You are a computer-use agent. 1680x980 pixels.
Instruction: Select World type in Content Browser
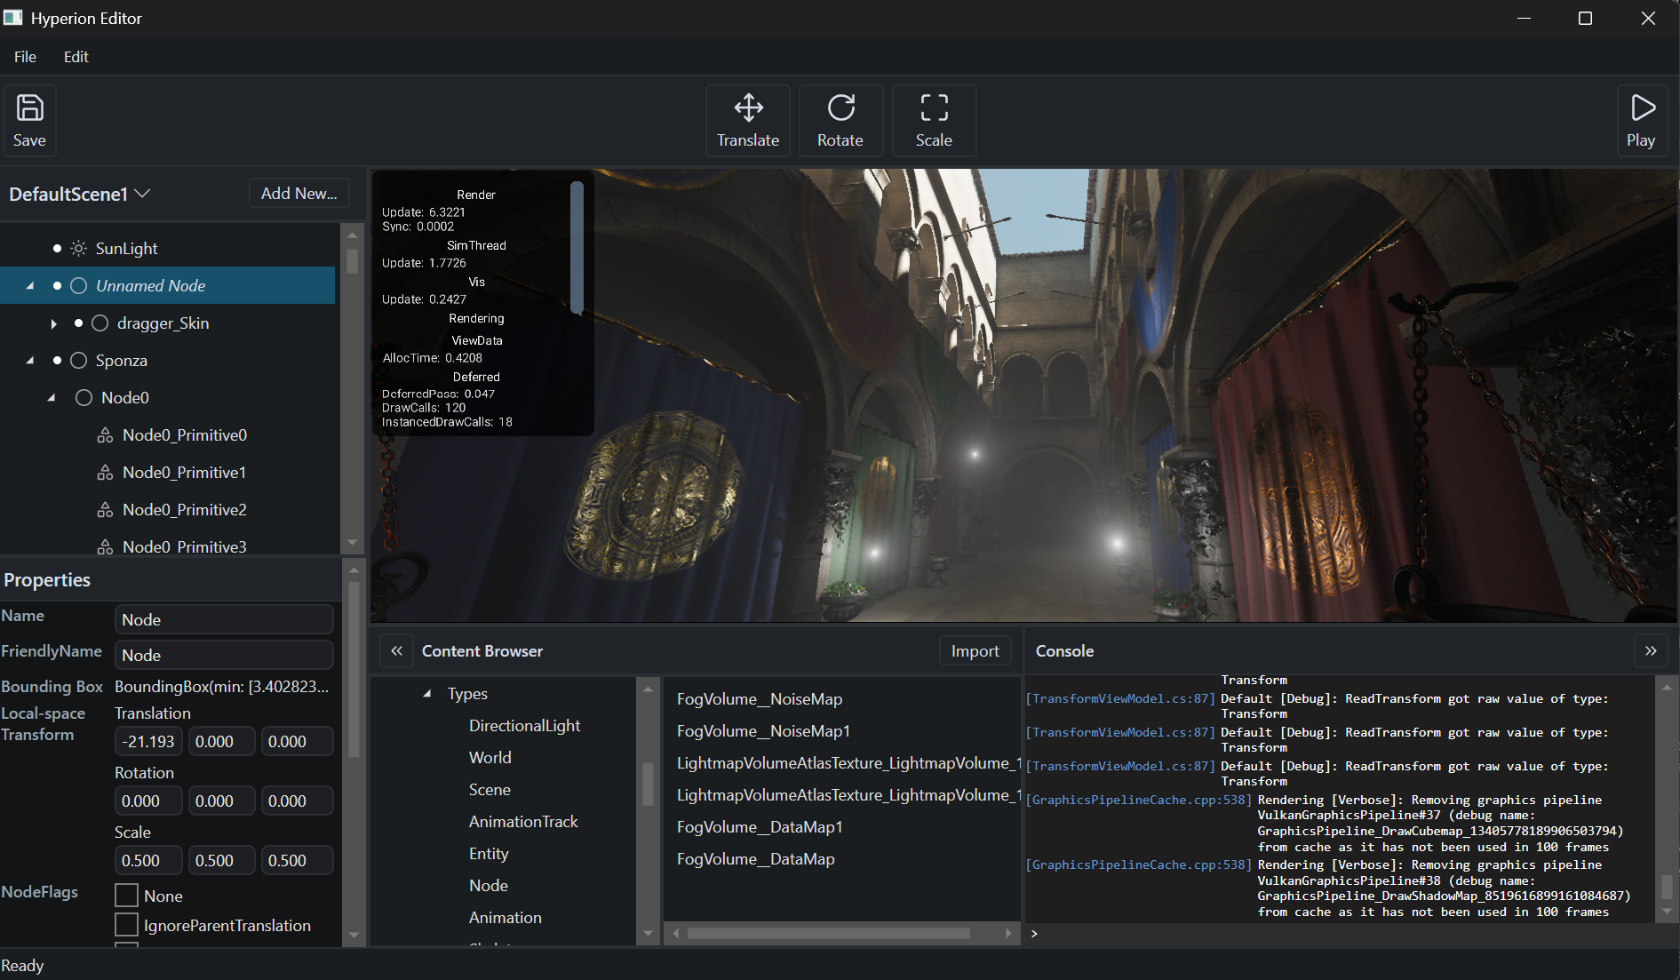pos(490,758)
